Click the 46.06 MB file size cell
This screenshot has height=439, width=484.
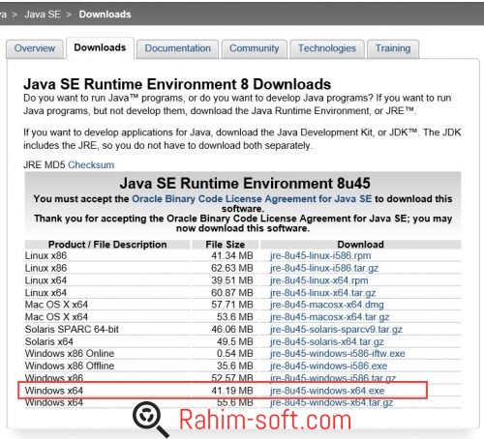(x=232, y=329)
